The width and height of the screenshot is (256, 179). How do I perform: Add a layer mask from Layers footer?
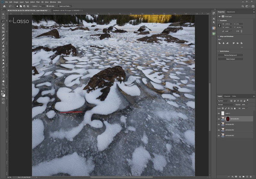tap(236, 176)
